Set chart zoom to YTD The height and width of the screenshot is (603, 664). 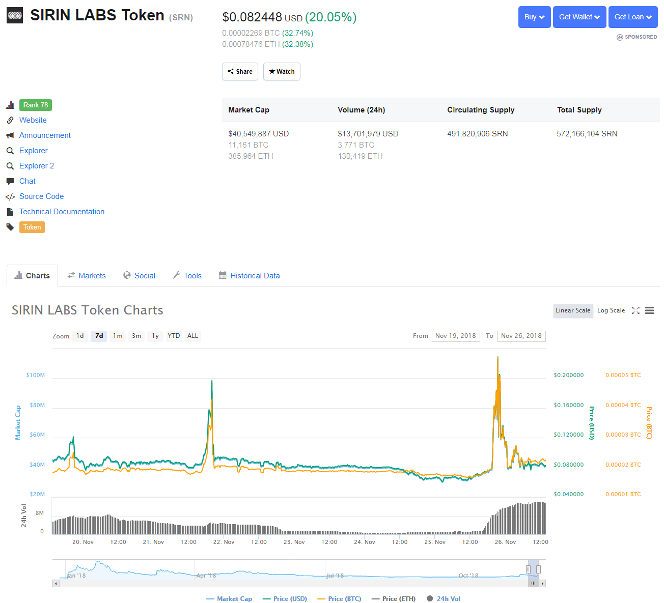click(174, 336)
